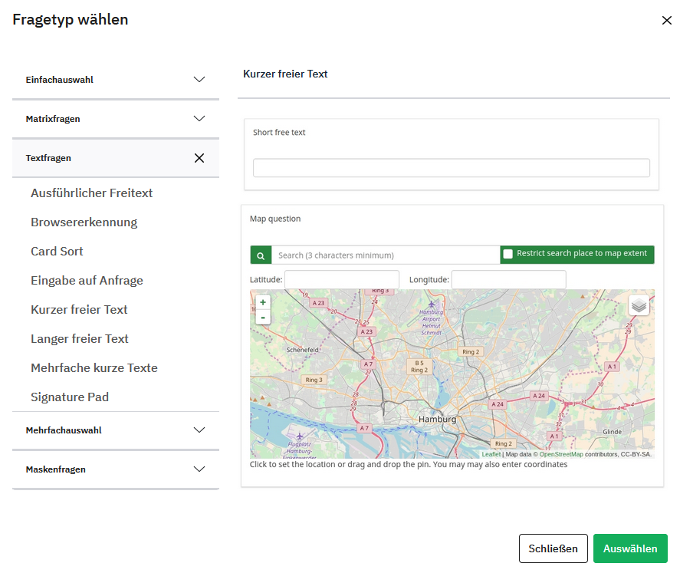Open the map layers control
The width and height of the screenshot is (680, 573).
(x=639, y=305)
